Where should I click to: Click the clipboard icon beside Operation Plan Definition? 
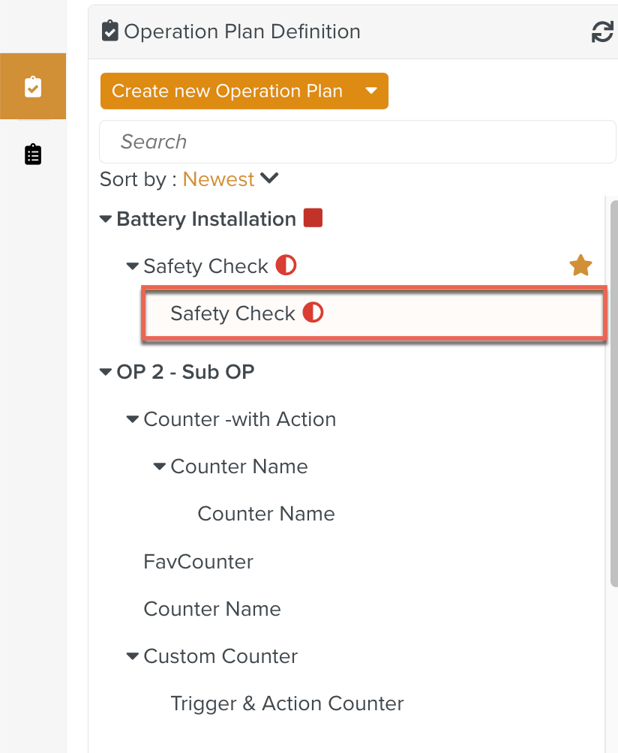pos(110,31)
